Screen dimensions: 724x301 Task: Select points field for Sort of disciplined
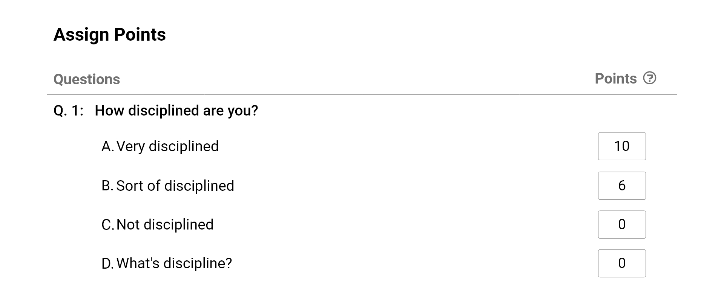click(622, 186)
